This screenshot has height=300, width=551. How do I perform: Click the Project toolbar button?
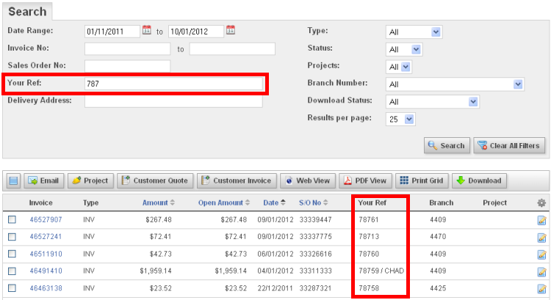90,180
